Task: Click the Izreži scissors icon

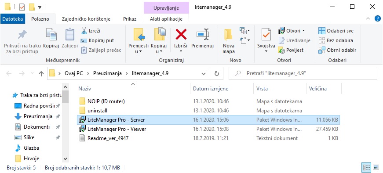Action: 84,31
